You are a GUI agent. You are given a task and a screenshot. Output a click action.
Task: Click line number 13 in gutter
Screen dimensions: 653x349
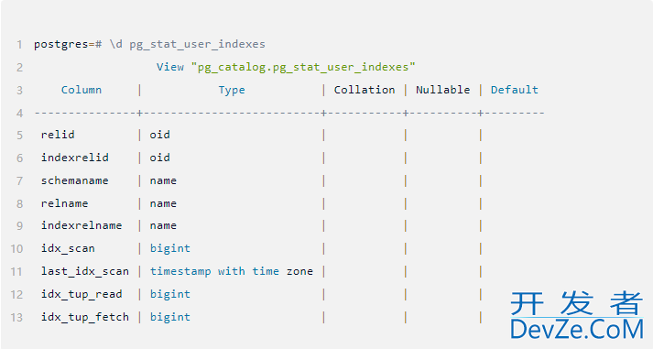click(x=16, y=317)
